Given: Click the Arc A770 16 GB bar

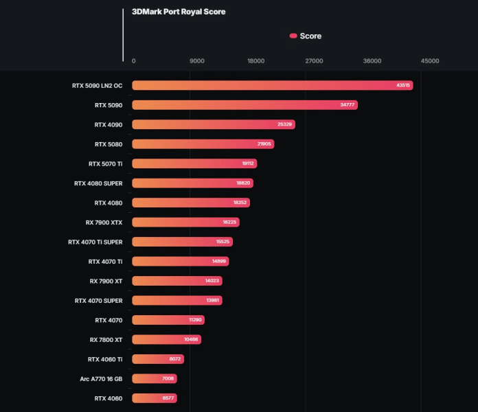Looking at the screenshot, I should point(155,378).
